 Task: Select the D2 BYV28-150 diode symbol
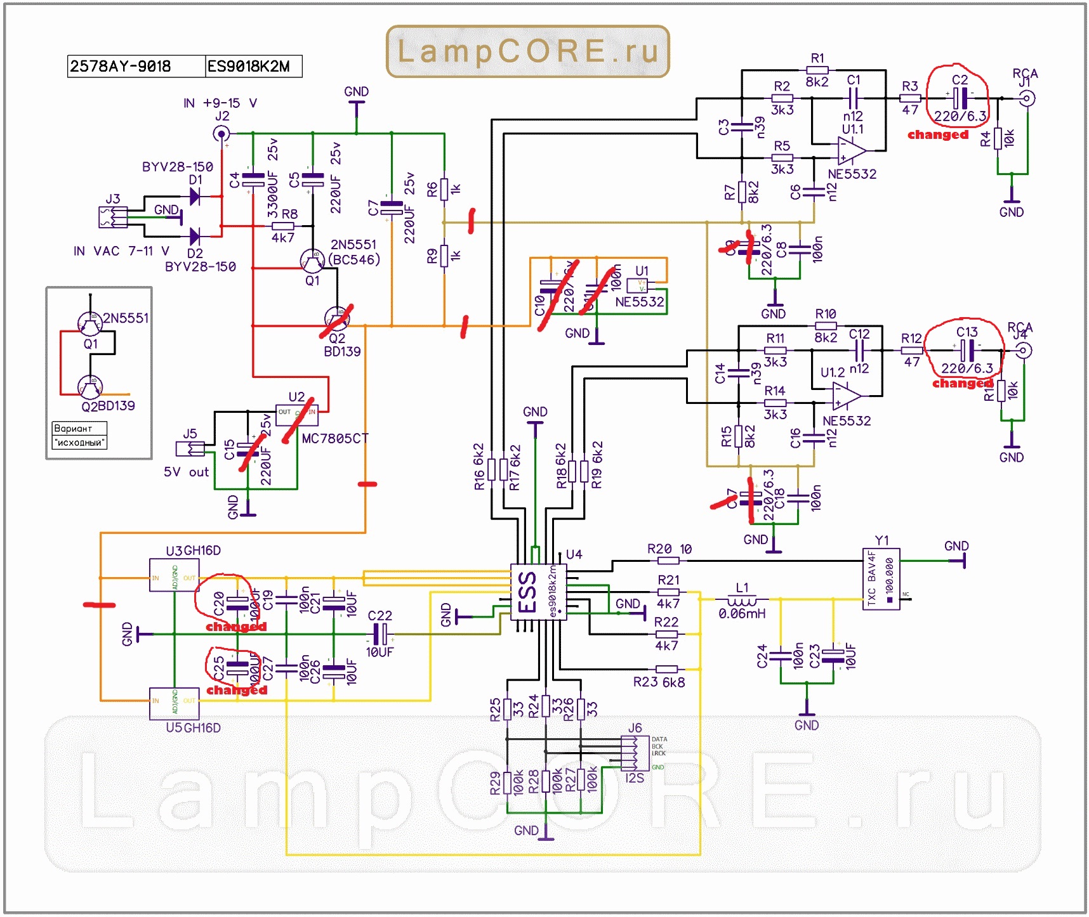point(195,237)
